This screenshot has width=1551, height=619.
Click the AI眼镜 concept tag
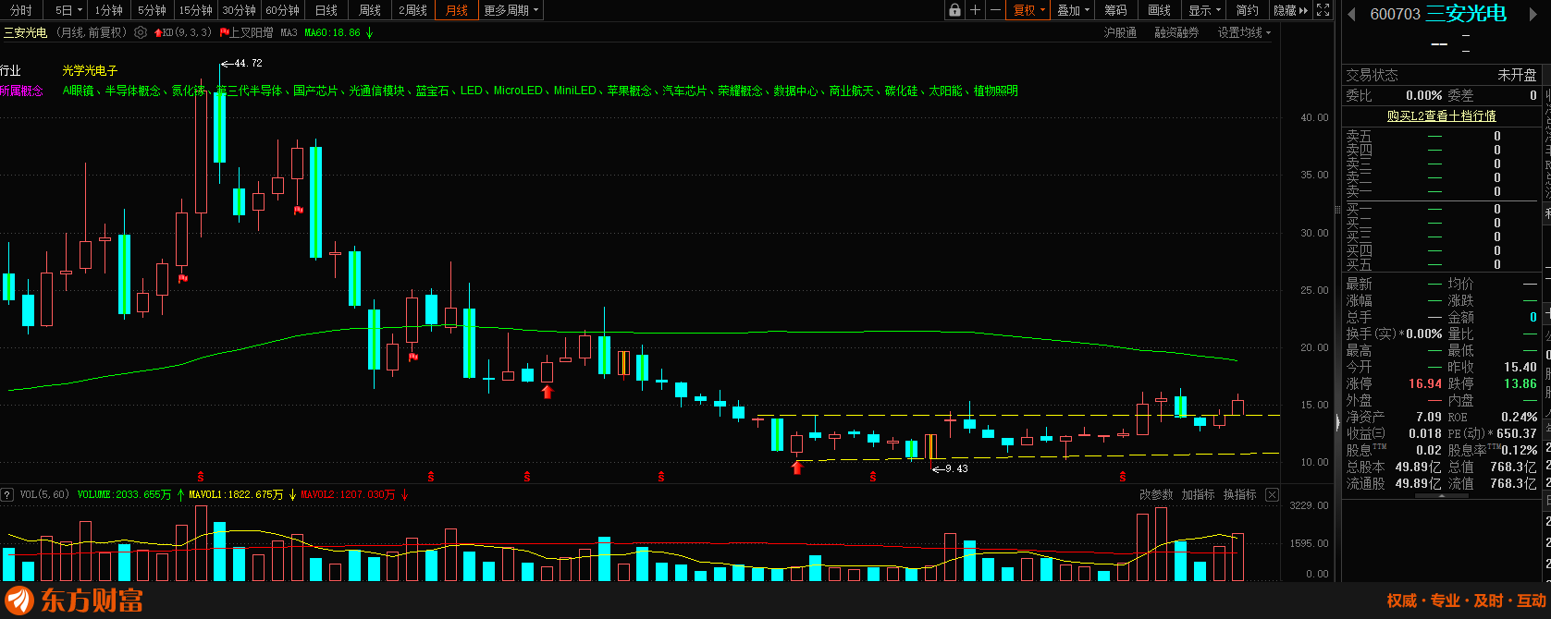[78, 91]
